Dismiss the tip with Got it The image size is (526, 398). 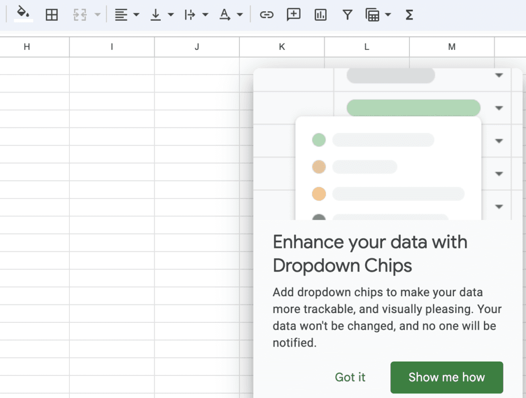point(350,377)
